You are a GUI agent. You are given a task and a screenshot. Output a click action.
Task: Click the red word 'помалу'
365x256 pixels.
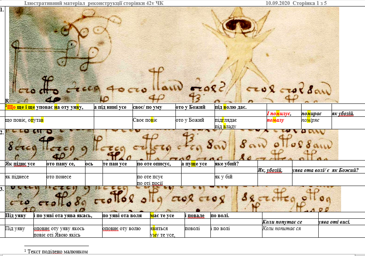[x=275, y=120]
